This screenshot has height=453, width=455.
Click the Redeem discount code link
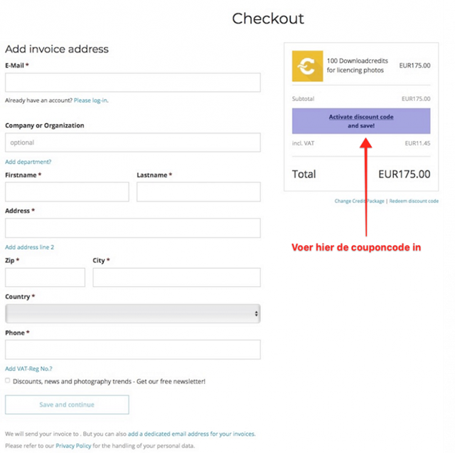coord(413,201)
